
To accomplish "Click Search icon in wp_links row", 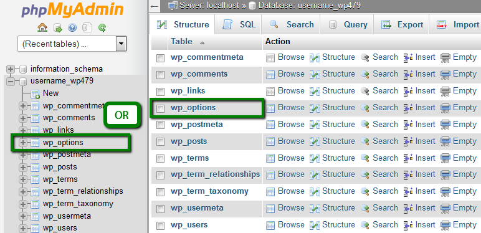I will pyautogui.click(x=364, y=92).
